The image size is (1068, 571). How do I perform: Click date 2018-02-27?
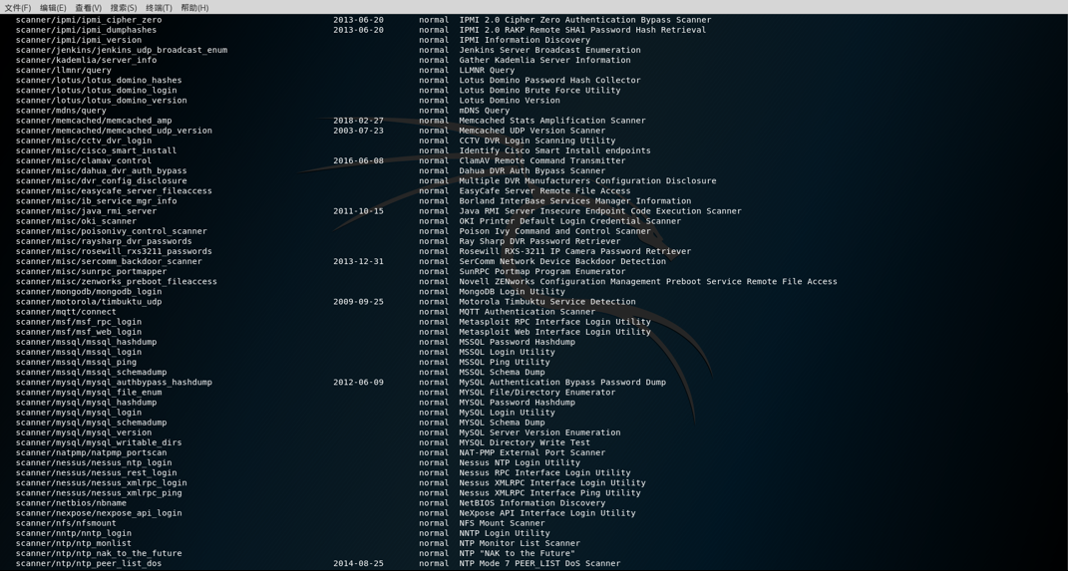(x=358, y=121)
